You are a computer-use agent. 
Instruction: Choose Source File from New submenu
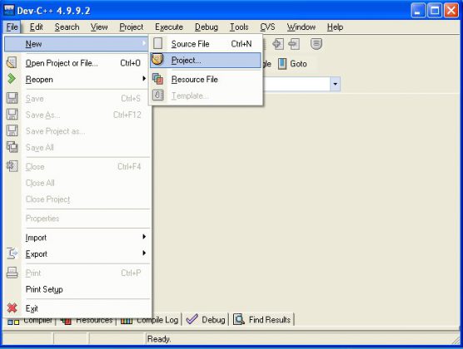(206, 44)
